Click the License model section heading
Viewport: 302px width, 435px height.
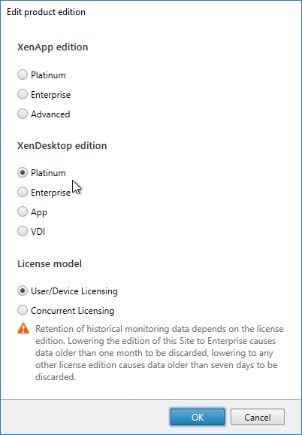[50, 263]
